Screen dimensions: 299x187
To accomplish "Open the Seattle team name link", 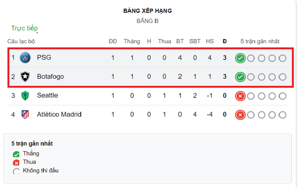I will click(x=47, y=95).
